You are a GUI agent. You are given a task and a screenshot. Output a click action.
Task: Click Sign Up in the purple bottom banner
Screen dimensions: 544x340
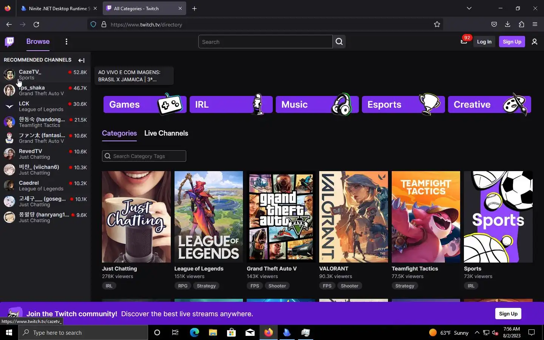[508, 314]
